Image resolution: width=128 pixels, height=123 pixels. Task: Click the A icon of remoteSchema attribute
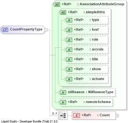click(x=63, y=102)
